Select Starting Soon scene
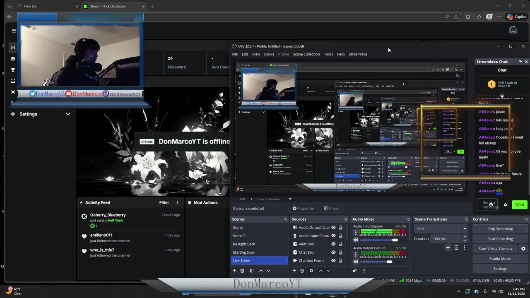The height and width of the screenshot is (298, 530). click(x=259, y=252)
